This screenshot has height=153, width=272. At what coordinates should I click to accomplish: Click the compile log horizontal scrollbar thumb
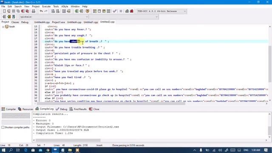tap(68, 140)
